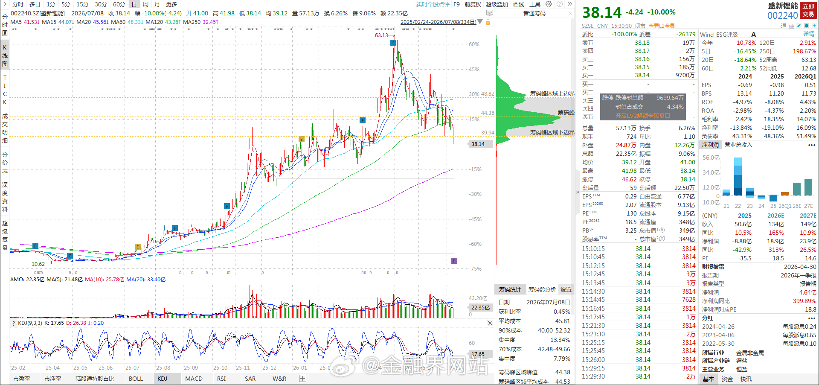Select the 月 monthly period
The width and height of the screenshot is (819, 385).
(157, 4)
